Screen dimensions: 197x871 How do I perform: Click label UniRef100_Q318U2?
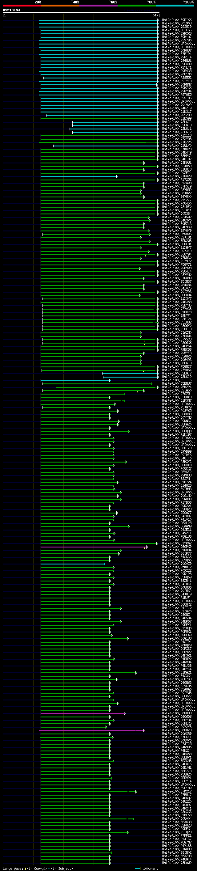[x=177, y=323]
